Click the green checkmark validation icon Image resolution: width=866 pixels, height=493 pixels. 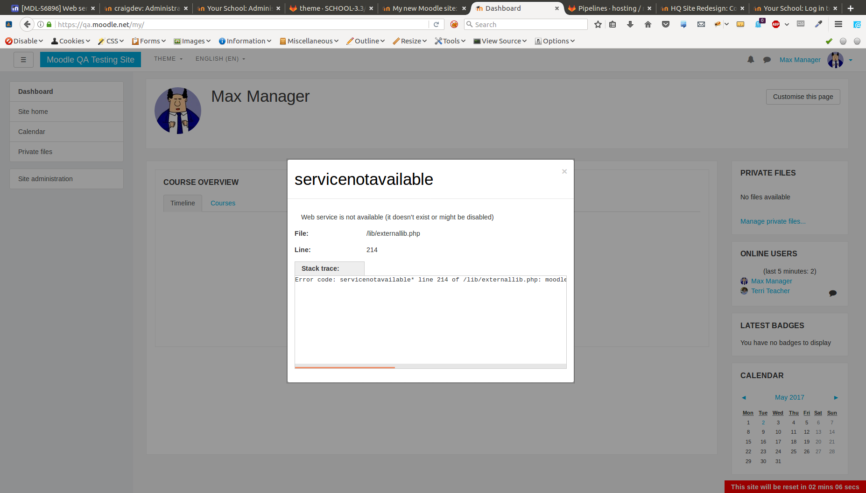[x=829, y=41]
